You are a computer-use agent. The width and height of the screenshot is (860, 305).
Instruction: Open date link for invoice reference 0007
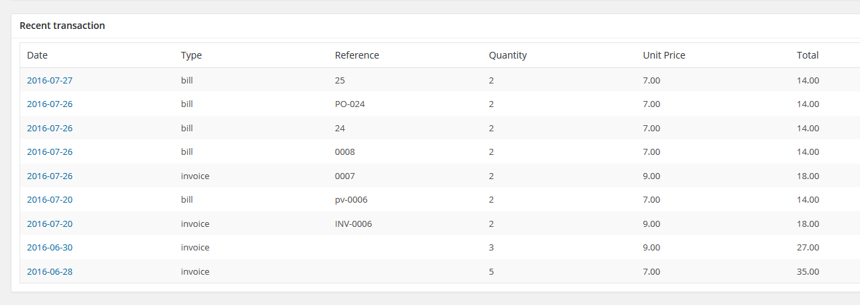click(50, 176)
